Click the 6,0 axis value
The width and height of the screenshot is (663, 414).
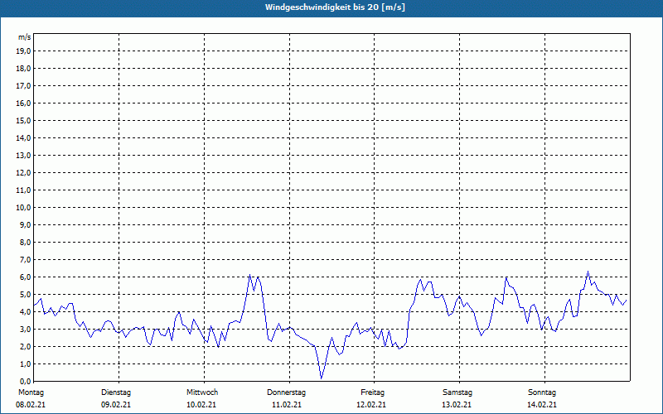[x=25, y=277]
